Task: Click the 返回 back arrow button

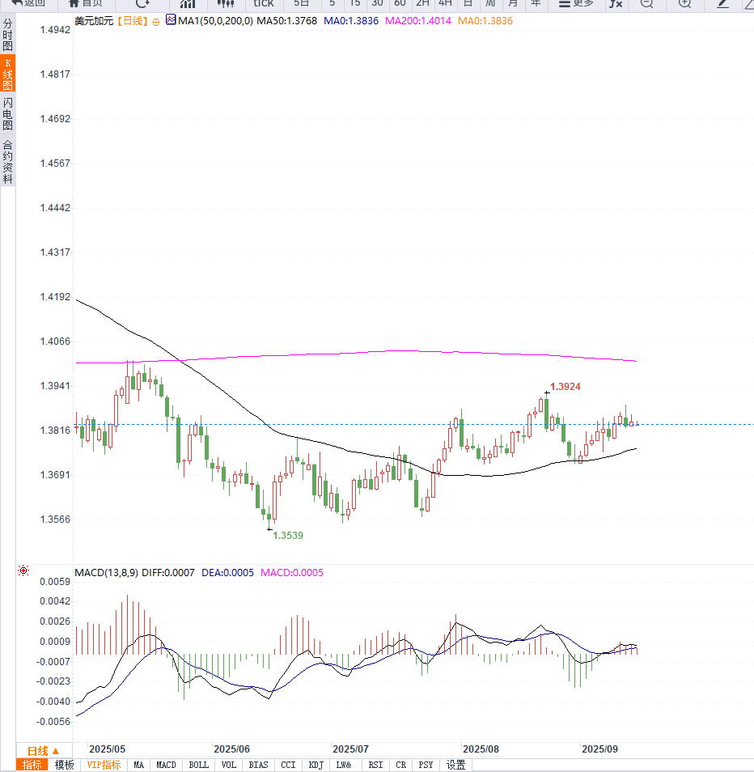Action: click(28, 3)
